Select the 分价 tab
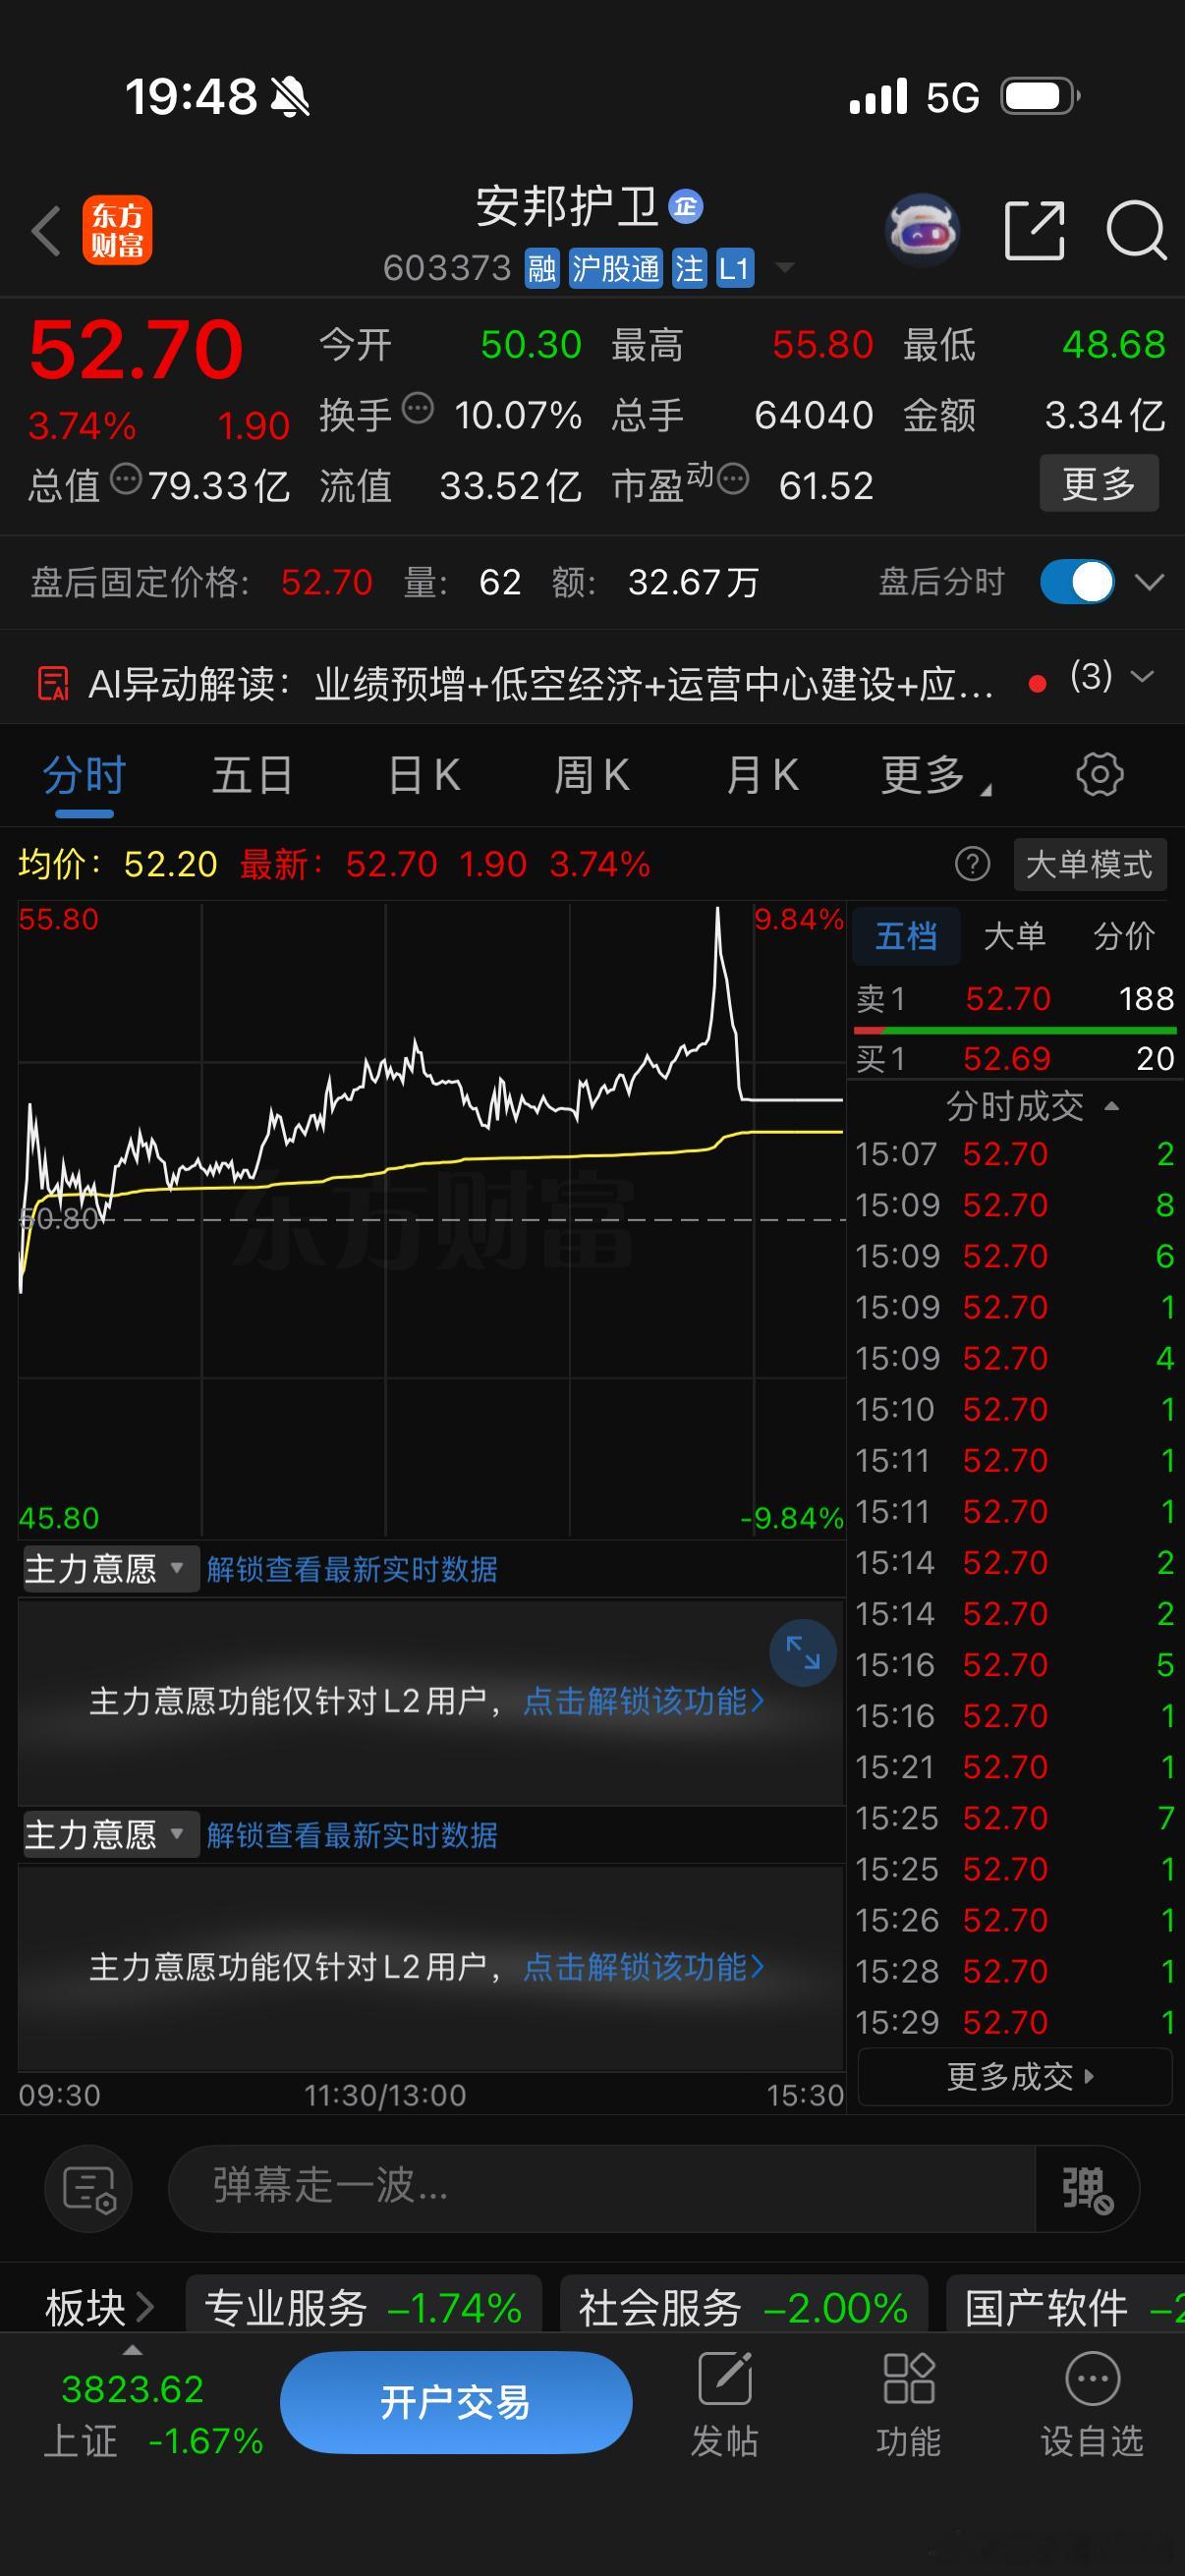Screen dimensions: 1185x2576 point(1124,936)
